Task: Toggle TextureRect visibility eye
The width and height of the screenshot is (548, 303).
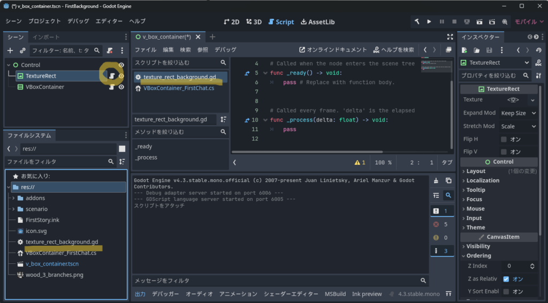Action: tap(121, 76)
